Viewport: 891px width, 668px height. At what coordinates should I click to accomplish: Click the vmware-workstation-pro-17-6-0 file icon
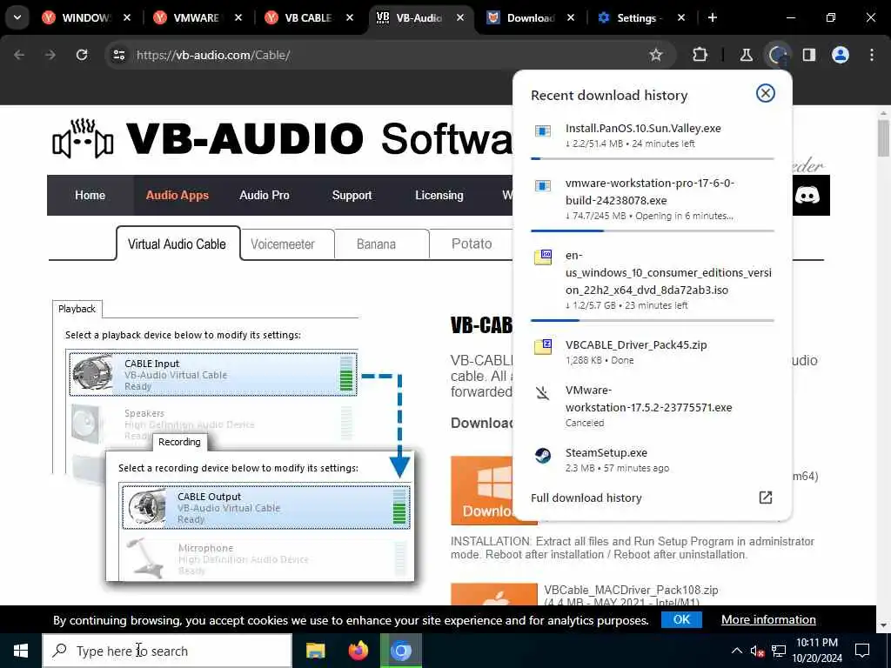point(543,186)
